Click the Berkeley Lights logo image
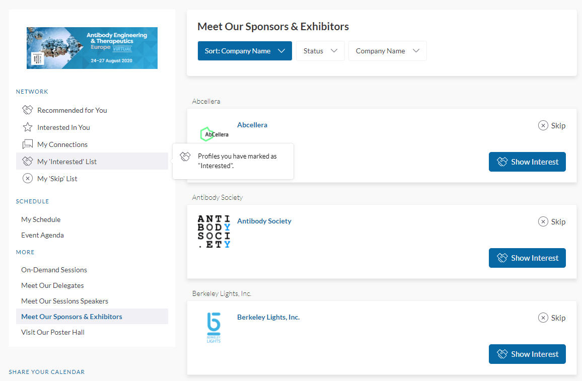 214,327
